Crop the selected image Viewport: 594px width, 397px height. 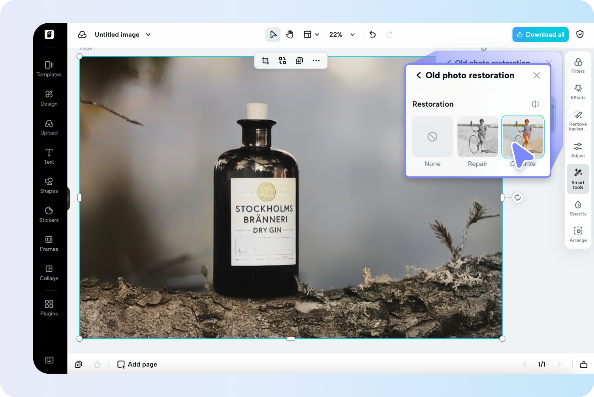pyautogui.click(x=265, y=60)
